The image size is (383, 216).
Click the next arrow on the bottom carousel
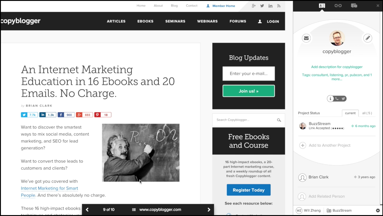pos(209,209)
